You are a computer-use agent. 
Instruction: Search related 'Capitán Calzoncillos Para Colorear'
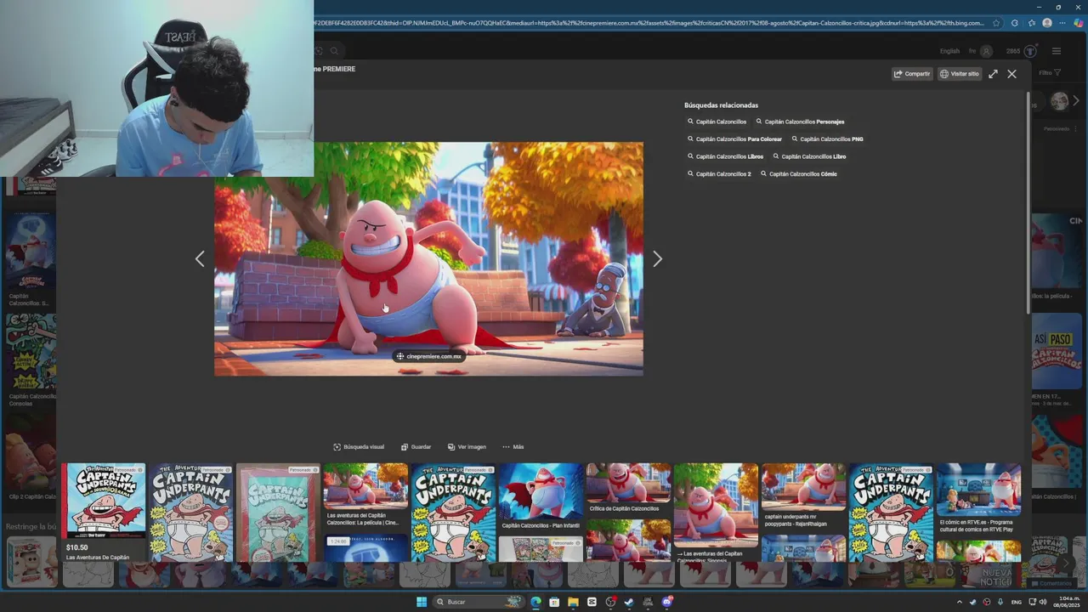[x=734, y=139]
